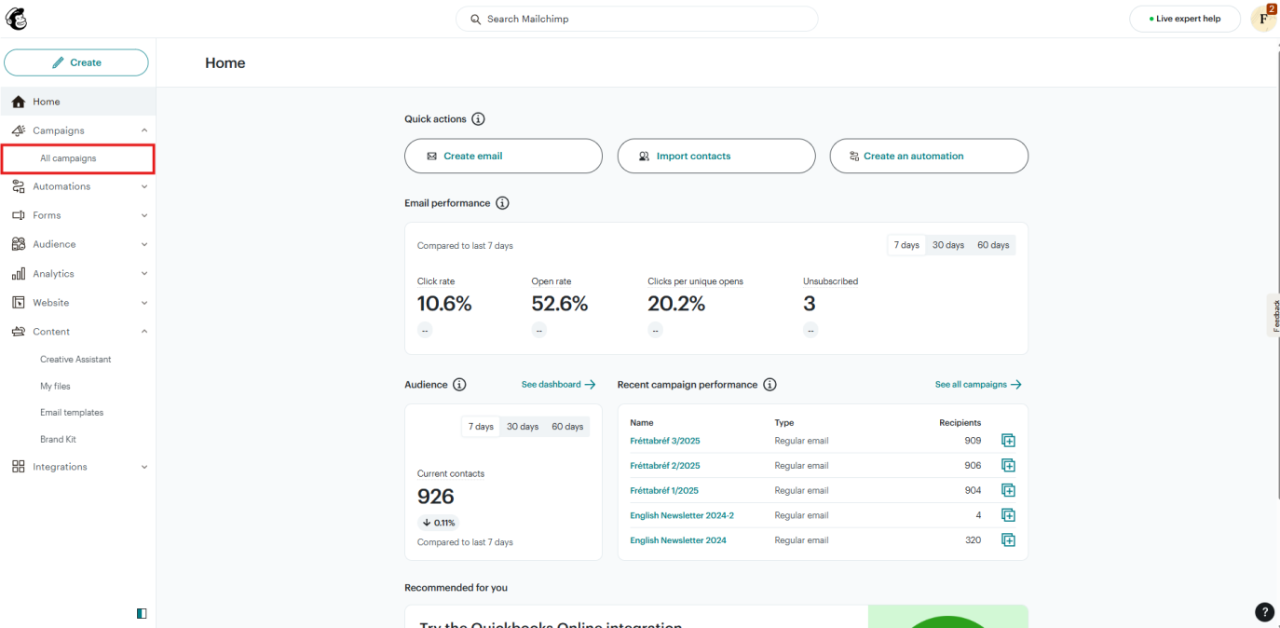The width and height of the screenshot is (1280, 628).
Task: Replicate English Newsletter 2024-2 via row icon
Action: [x=1008, y=515]
